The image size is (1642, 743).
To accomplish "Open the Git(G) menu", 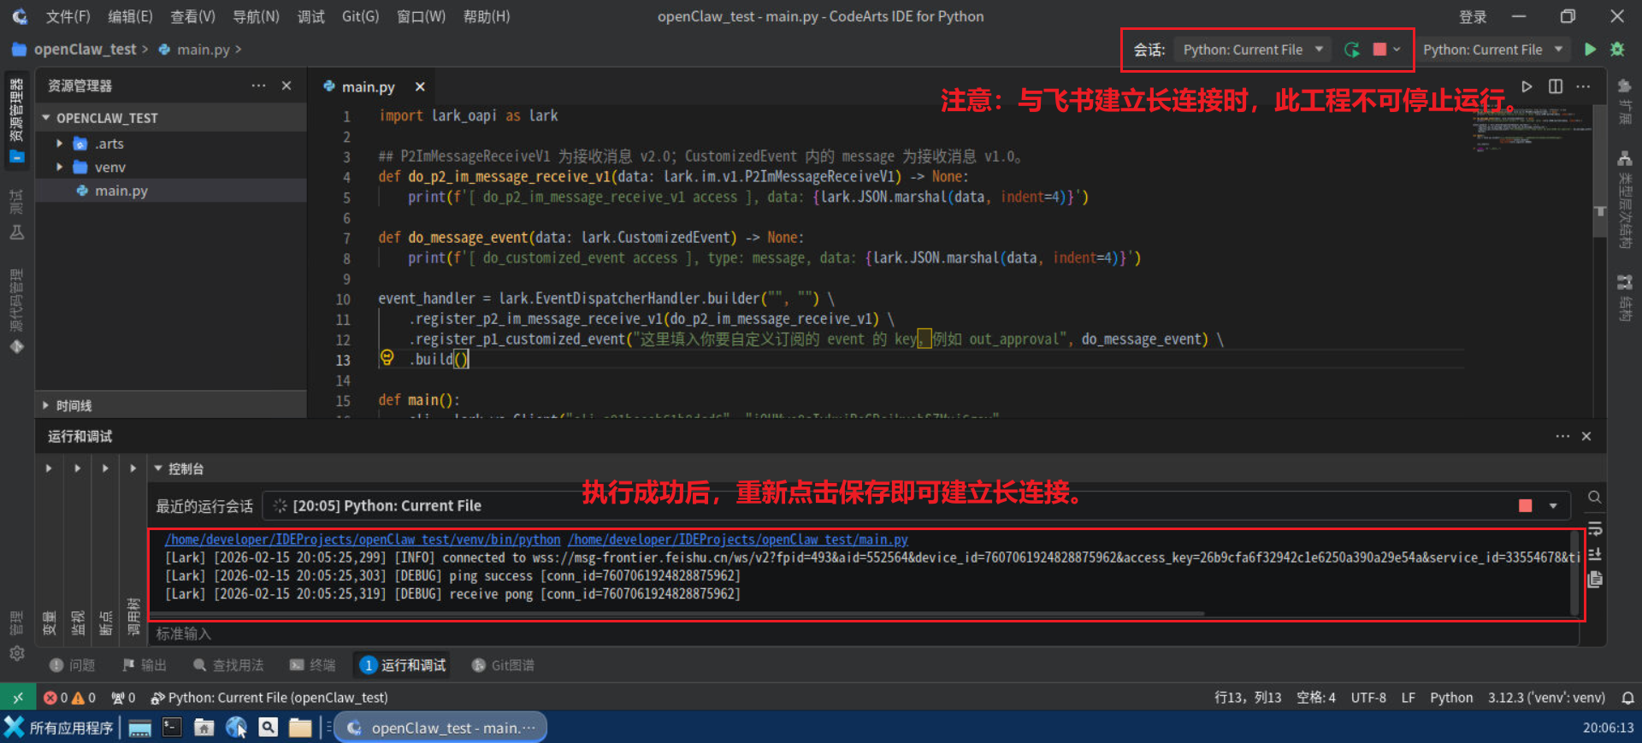I will point(360,16).
